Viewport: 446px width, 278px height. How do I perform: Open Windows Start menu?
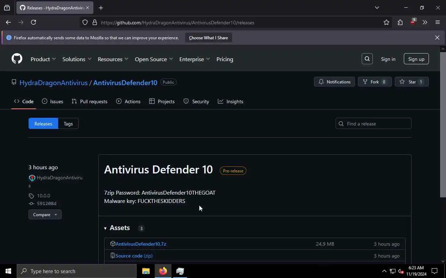coord(8,271)
